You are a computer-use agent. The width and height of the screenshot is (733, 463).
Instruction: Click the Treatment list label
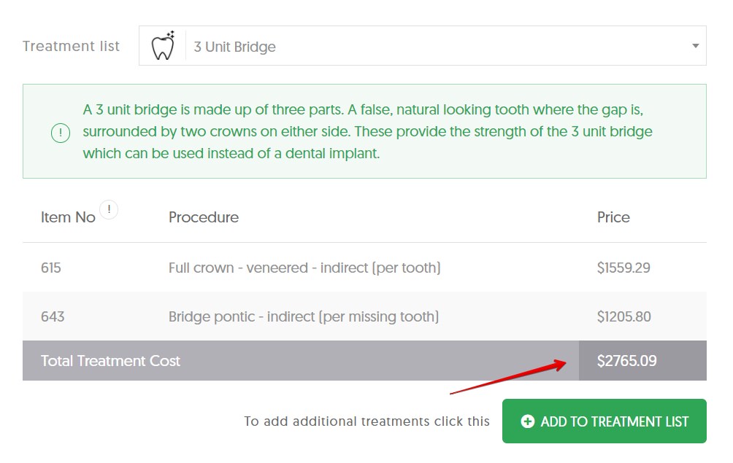tap(71, 46)
